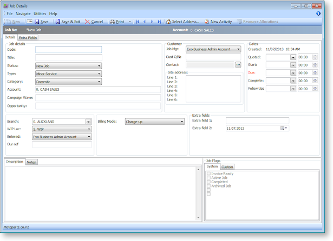Viewport: 333px width, 241px height.
Task: Expand the Branch dropdown showing AUCKLAND
Action: pos(89,122)
